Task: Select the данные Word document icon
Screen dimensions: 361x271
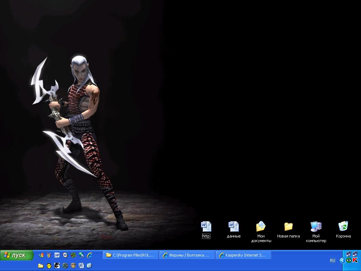Action: coord(233,227)
